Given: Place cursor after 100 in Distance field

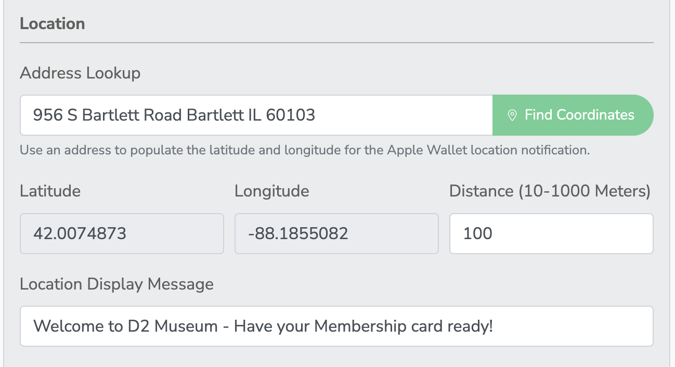Looking at the screenshot, I should tap(494, 233).
